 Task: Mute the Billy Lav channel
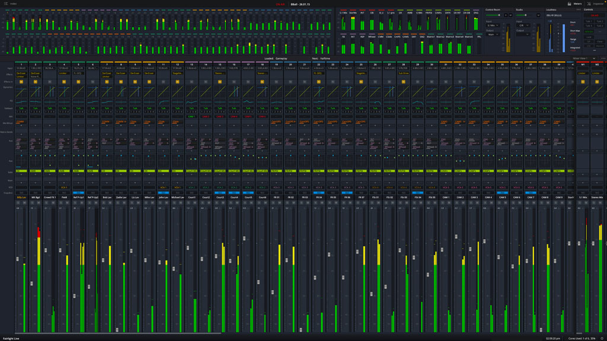point(24,202)
